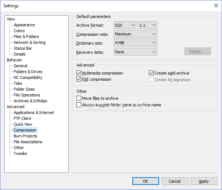Open Folder Sizes settings
The height and width of the screenshot is (190, 222).
[24, 89]
